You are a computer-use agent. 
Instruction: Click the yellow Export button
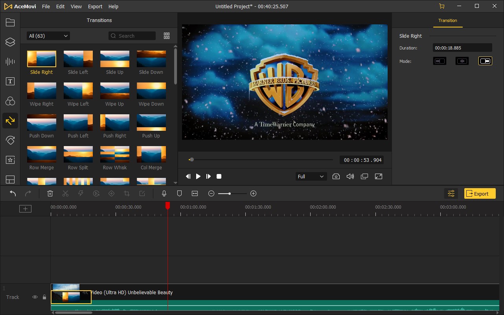coord(480,194)
